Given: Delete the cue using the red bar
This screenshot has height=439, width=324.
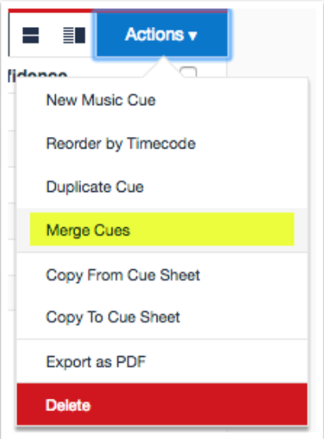Looking at the screenshot, I should click(x=162, y=405).
